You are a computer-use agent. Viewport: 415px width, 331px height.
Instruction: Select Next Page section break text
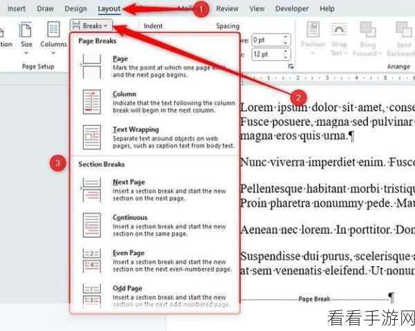point(129,182)
